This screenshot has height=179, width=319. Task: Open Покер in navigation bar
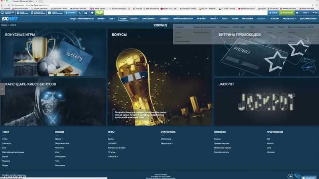tap(235, 19)
